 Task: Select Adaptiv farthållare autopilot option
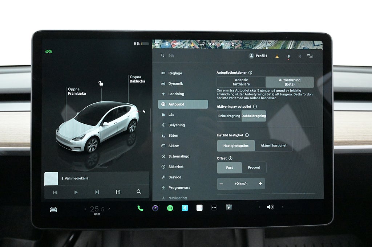click(x=241, y=82)
